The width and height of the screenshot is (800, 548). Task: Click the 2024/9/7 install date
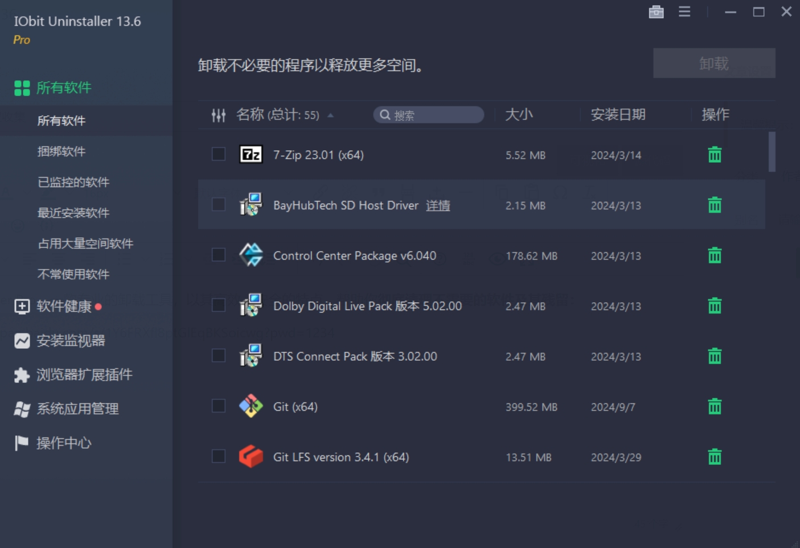pos(613,407)
